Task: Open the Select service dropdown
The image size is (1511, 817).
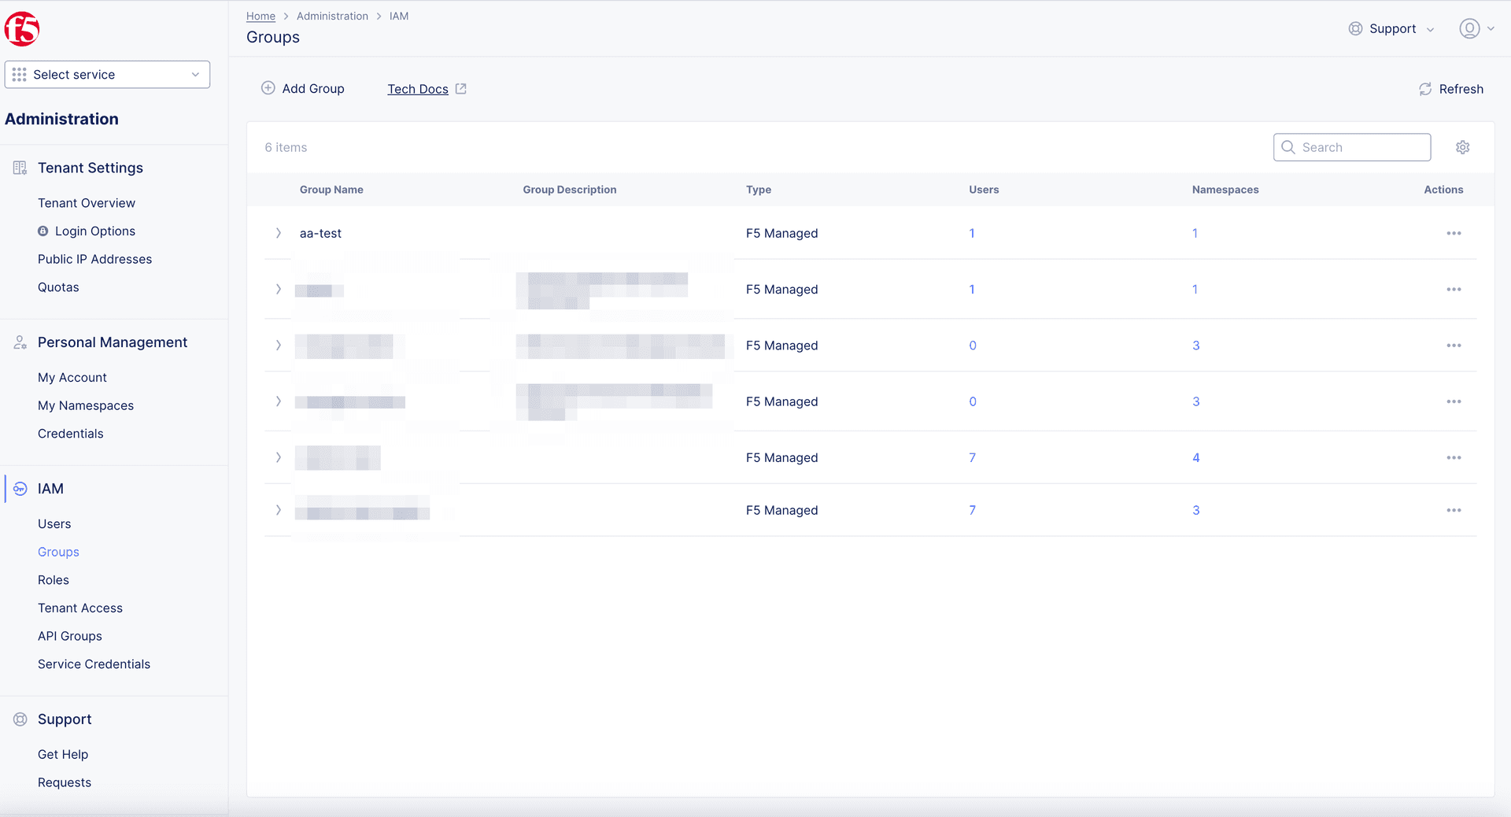Action: click(107, 75)
